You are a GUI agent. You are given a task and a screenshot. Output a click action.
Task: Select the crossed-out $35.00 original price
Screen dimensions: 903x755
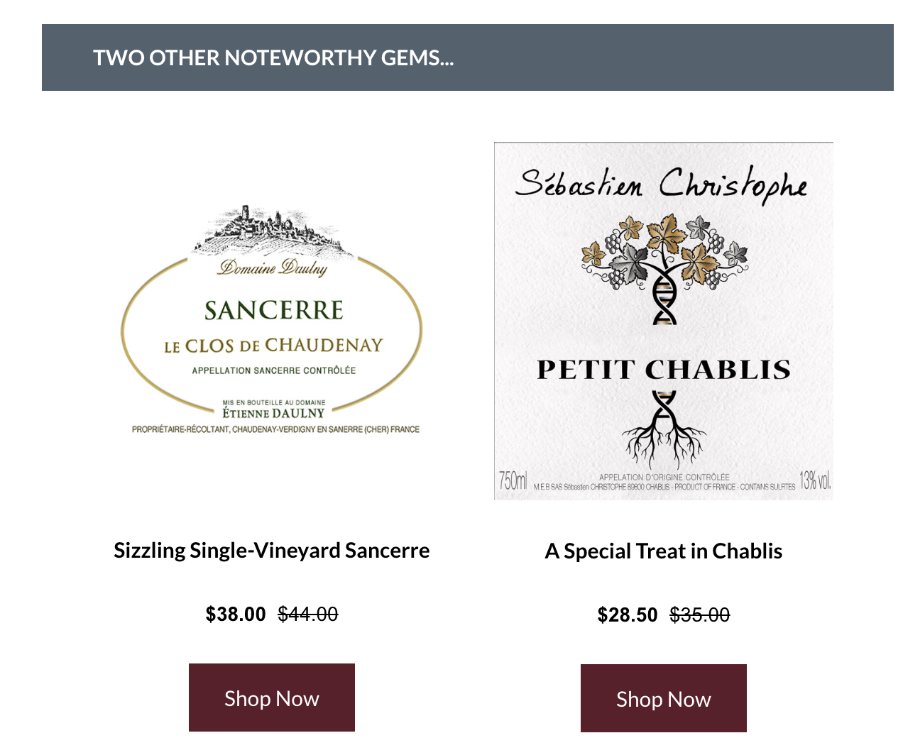700,615
